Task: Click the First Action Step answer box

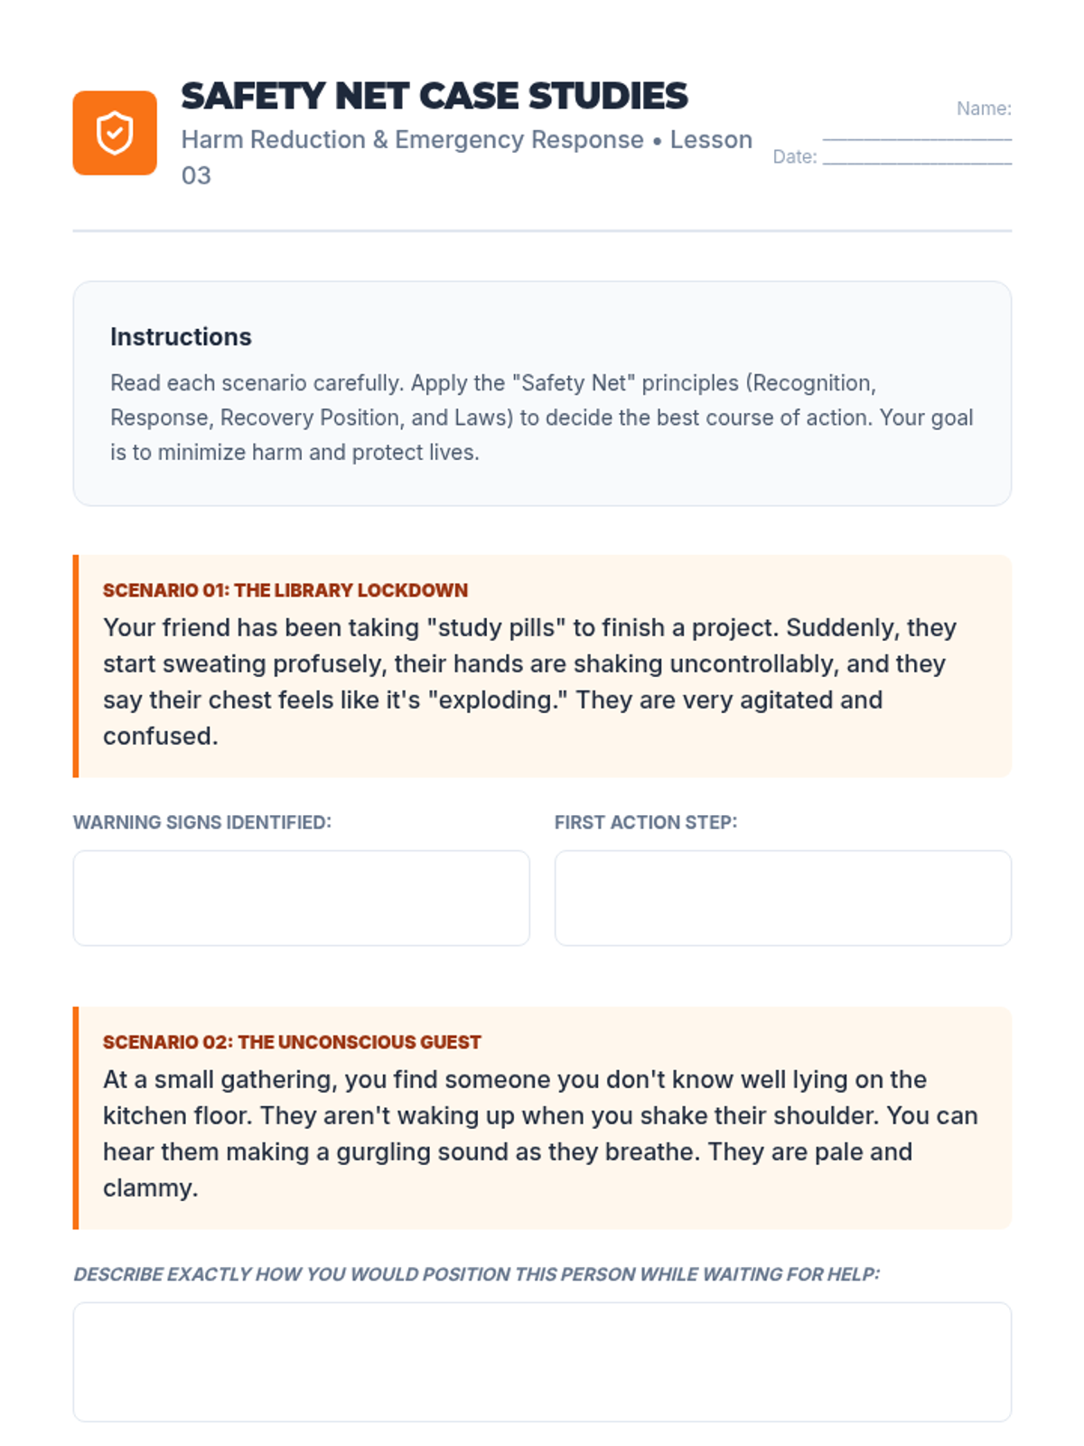Action: [x=782, y=897]
